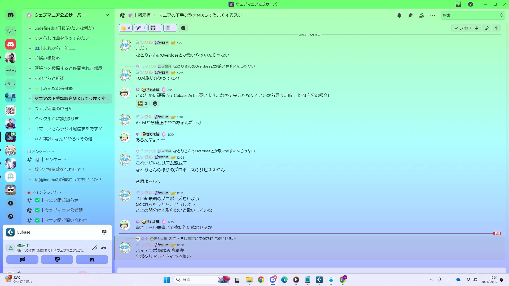Toggle the フォロー中 follow button
This screenshot has height=286, width=509.
click(466, 28)
